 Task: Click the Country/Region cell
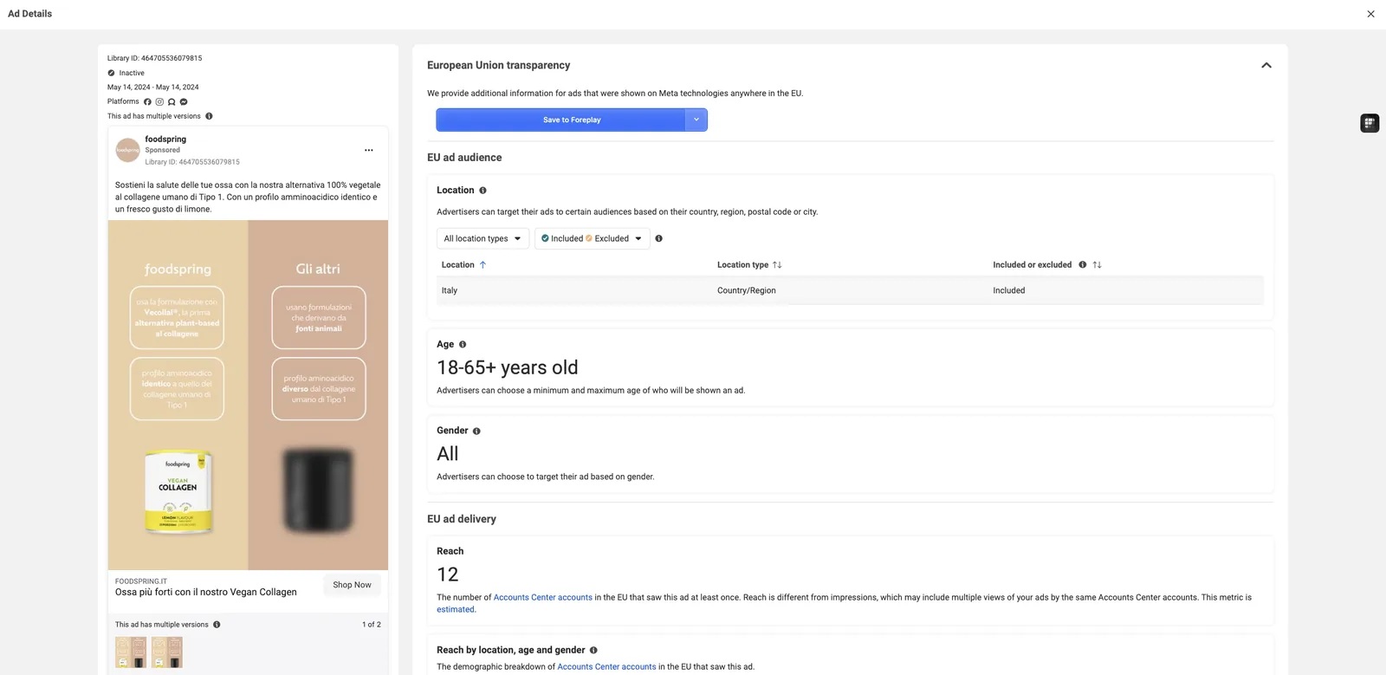747,290
